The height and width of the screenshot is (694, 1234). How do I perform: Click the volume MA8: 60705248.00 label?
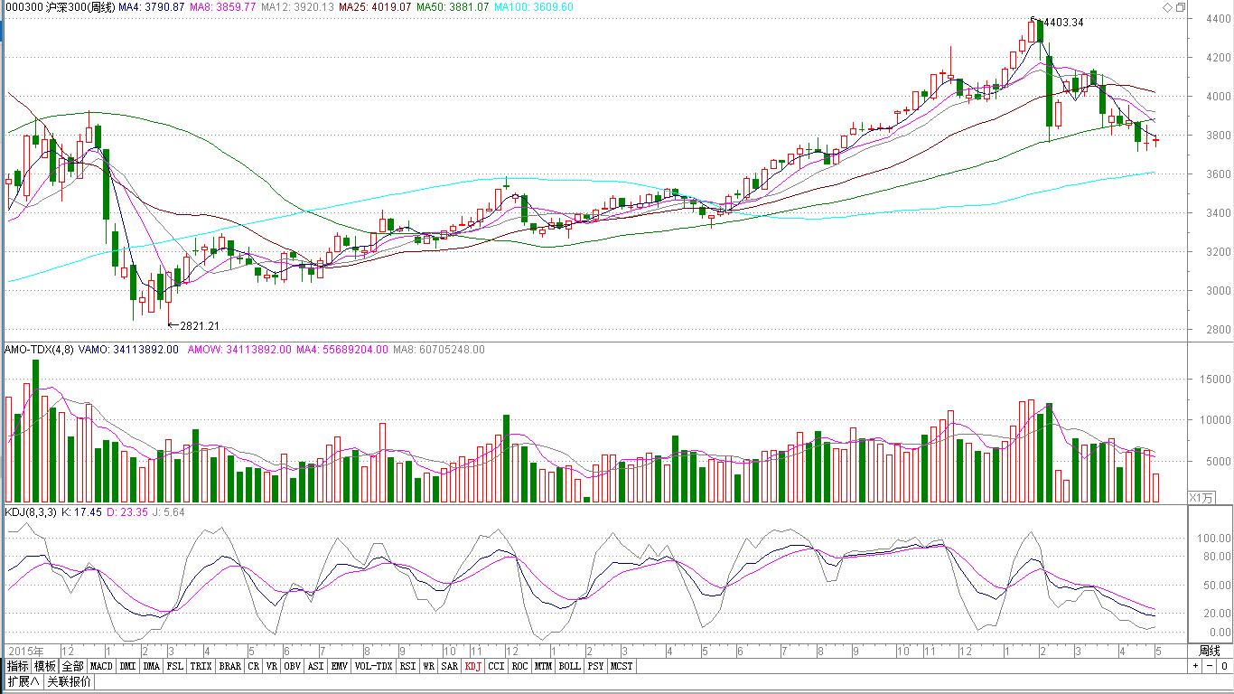[439, 350]
